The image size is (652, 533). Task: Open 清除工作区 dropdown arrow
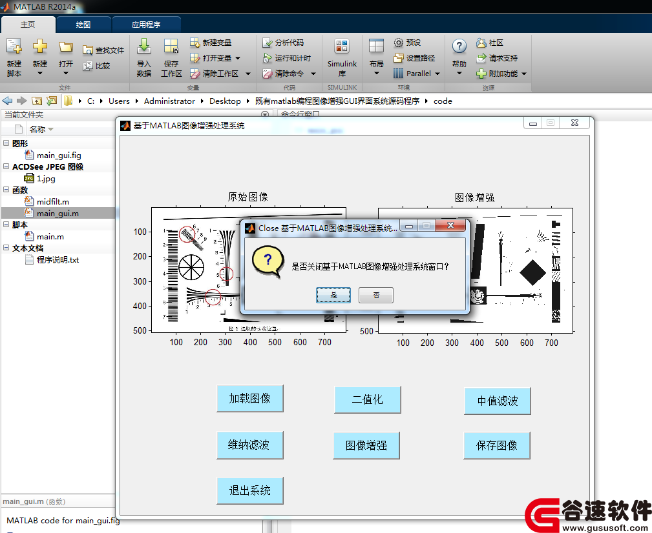pos(248,74)
